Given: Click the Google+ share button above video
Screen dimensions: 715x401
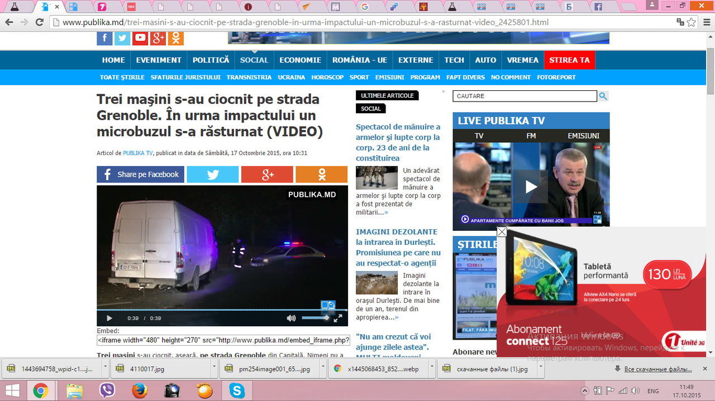Looking at the screenshot, I should pos(267,175).
